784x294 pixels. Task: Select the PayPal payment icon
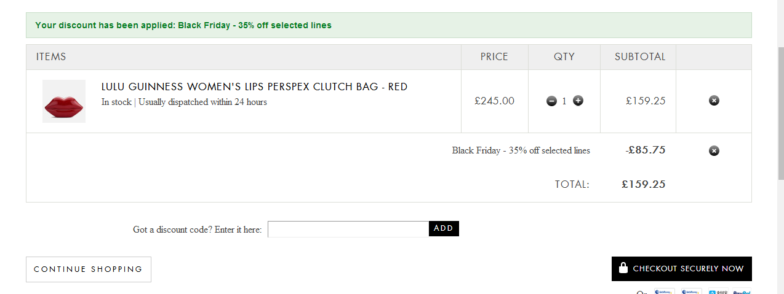(742, 292)
